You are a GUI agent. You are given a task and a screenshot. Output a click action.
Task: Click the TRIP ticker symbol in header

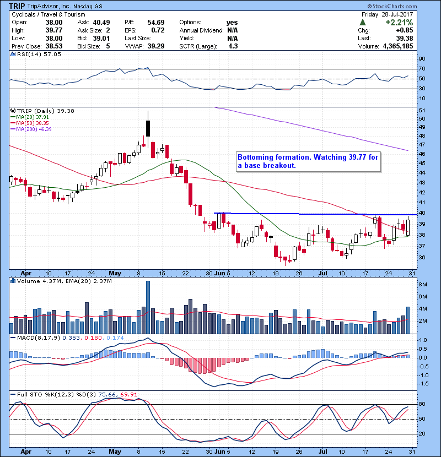[17, 6]
